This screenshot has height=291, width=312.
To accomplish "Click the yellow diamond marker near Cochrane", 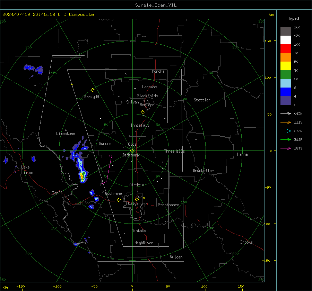I will click(x=119, y=200).
